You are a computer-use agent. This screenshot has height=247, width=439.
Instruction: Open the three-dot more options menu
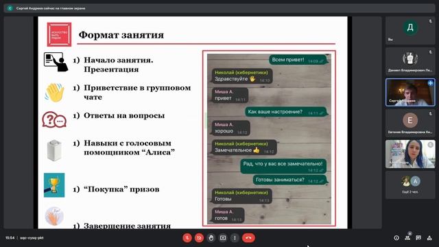point(235,238)
